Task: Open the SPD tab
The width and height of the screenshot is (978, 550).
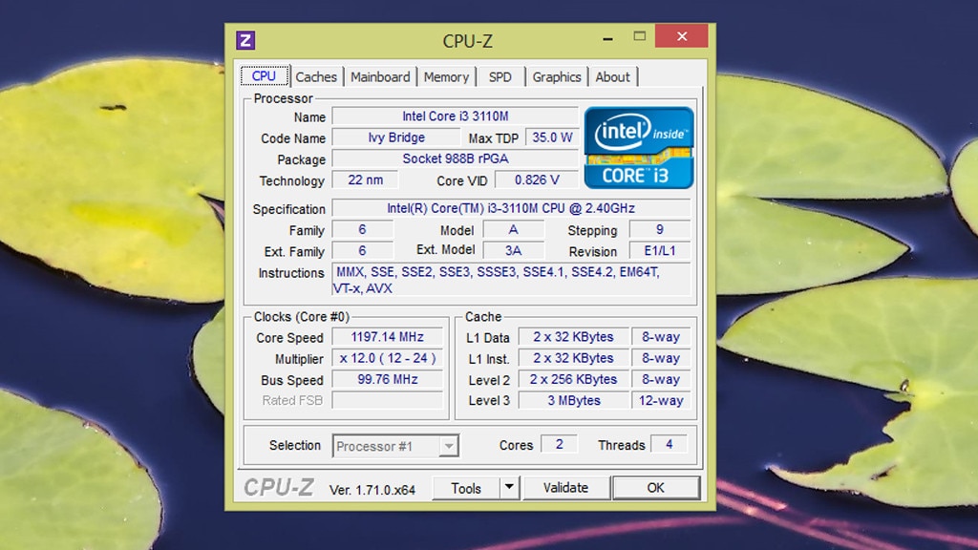Action: coord(500,76)
